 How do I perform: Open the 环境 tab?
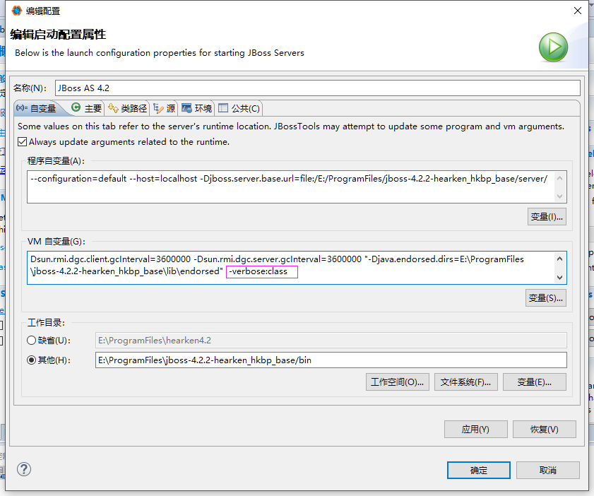196,108
